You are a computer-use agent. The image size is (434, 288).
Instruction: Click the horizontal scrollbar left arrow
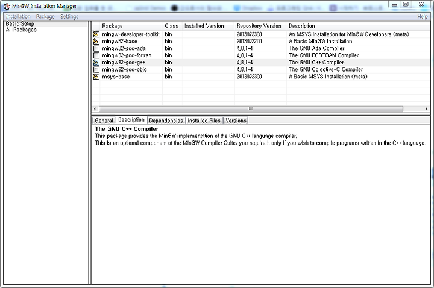coord(95,109)
